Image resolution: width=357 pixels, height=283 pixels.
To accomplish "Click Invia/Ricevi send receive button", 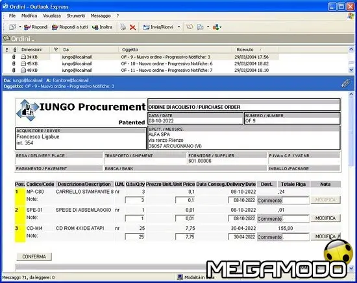I will pos(158,27).
